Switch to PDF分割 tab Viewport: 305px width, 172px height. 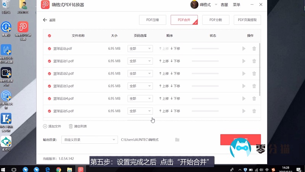tap(215, 20)
